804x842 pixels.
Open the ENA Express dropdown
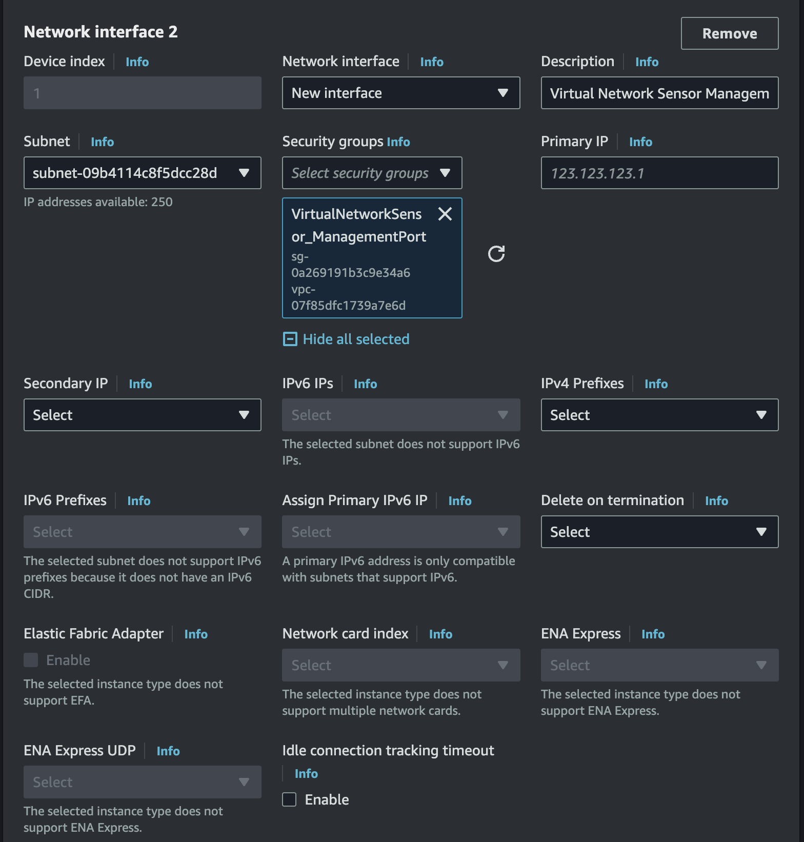click(660, 665)
